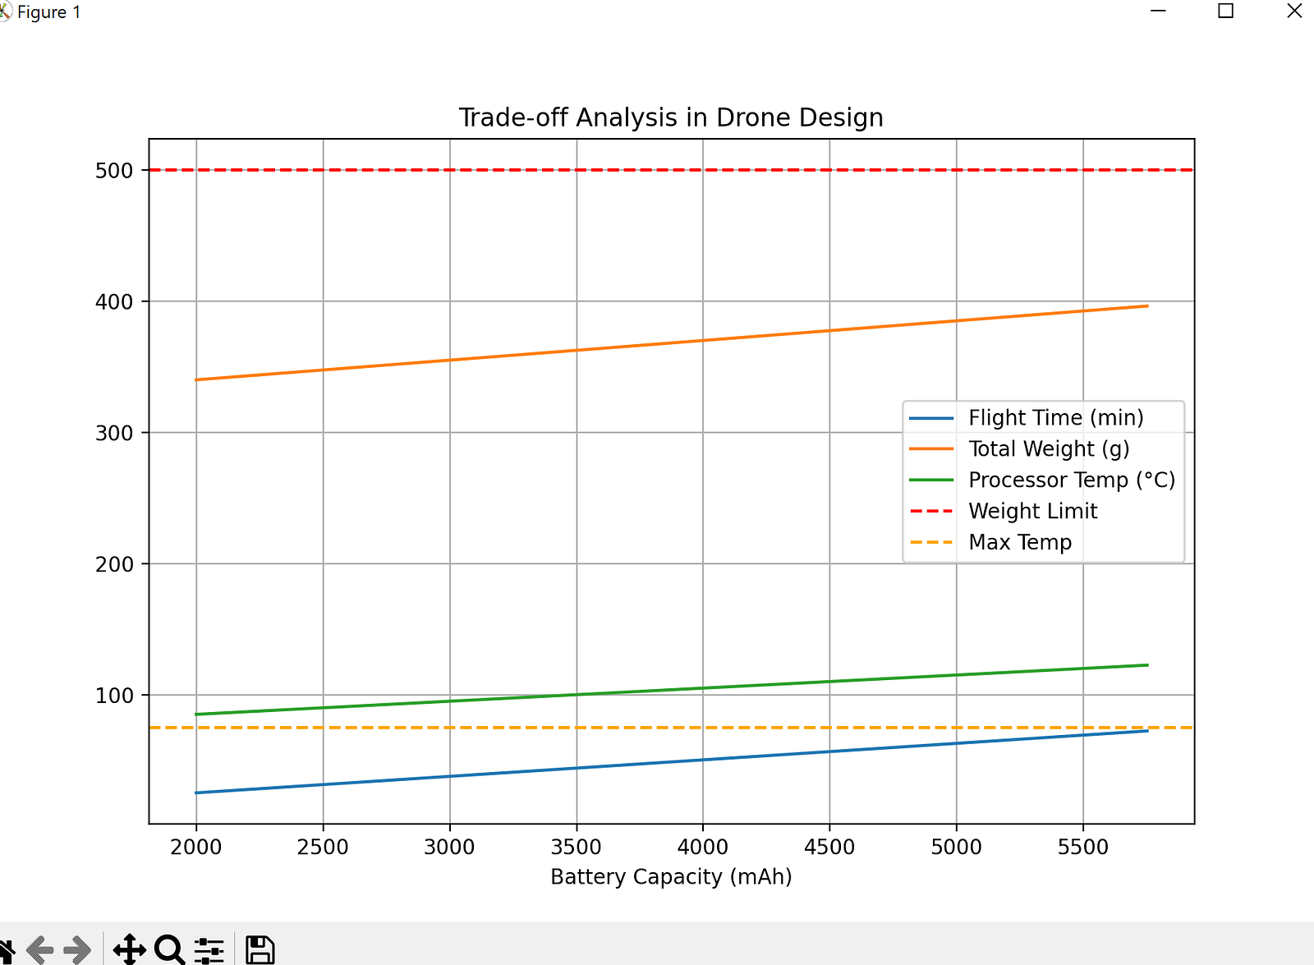Click the 4500 x-axis tick label
Screen dimensions: 1314x965
click(x=829, y=847)
